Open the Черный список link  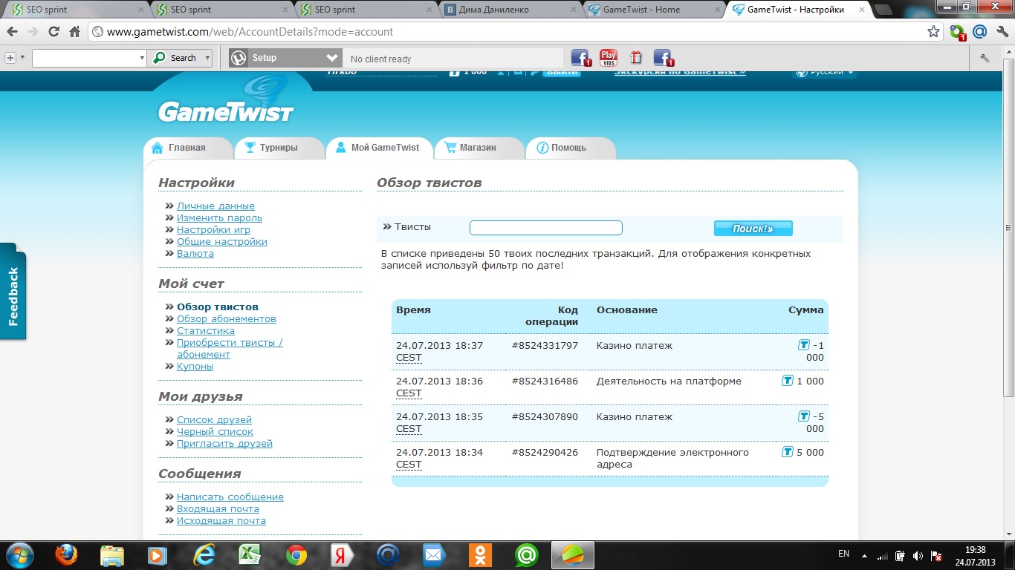coord(215,432)
